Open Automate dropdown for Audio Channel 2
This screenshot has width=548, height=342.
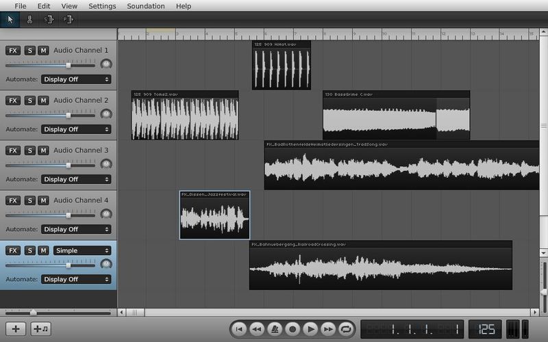[76, 129]
